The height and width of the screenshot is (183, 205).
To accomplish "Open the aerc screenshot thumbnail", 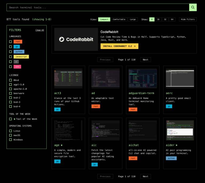I will (180, 78).
